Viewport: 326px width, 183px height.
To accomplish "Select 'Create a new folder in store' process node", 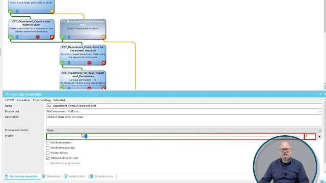I will (31, 29).
